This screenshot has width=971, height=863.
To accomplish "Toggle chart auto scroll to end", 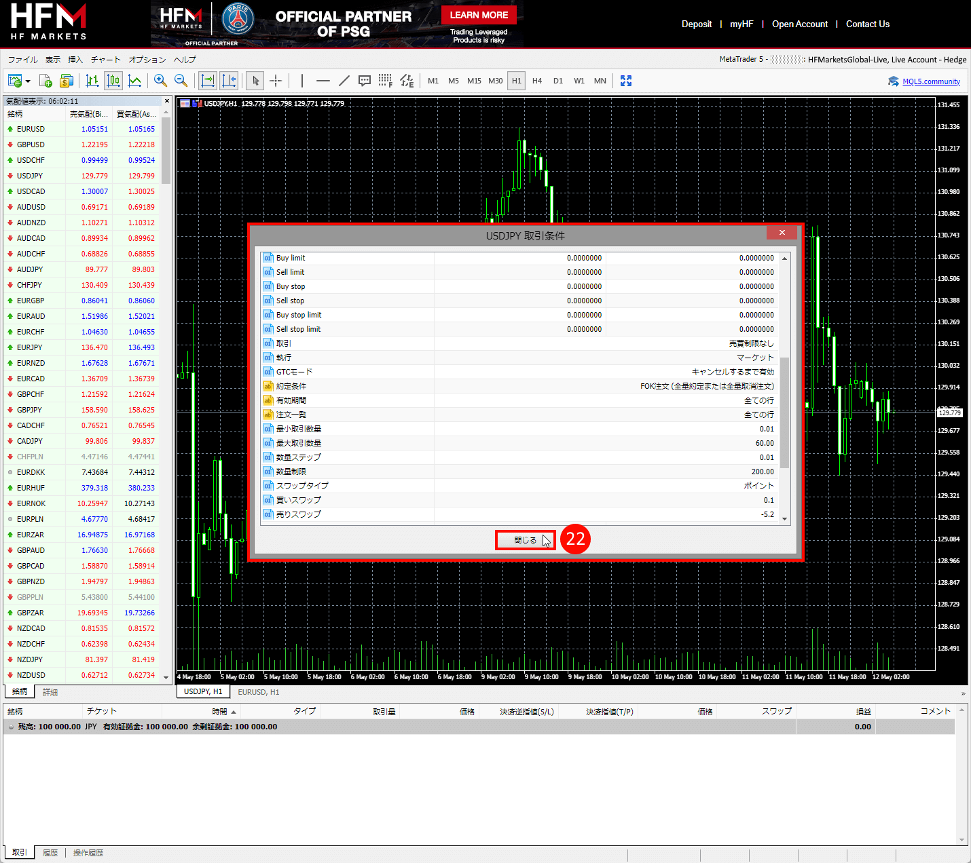I will 208,81.
